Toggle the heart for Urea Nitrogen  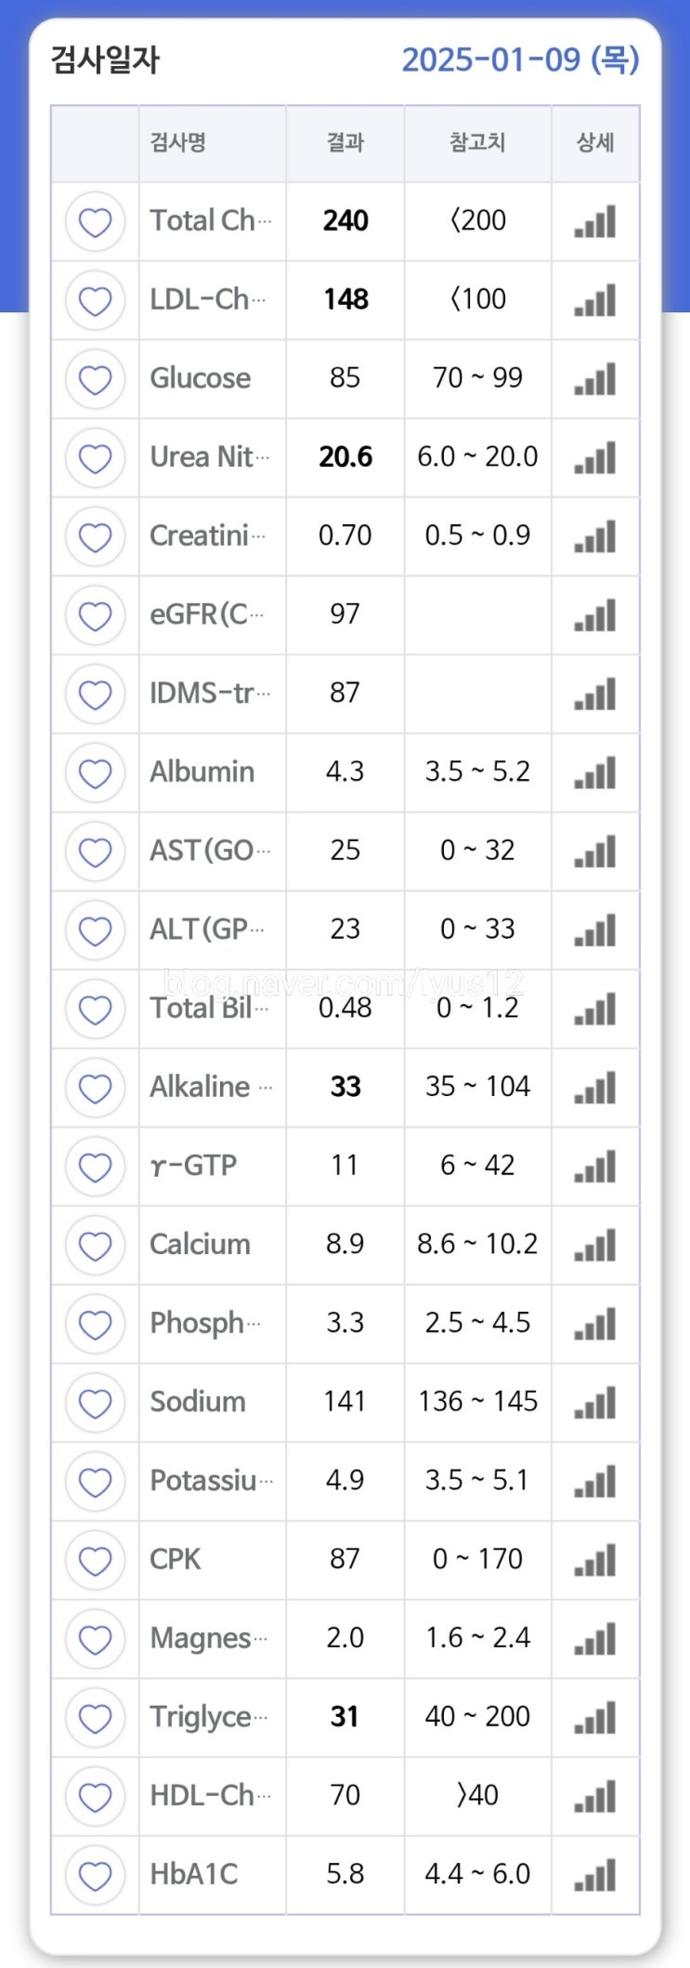(x=95, y=457)
